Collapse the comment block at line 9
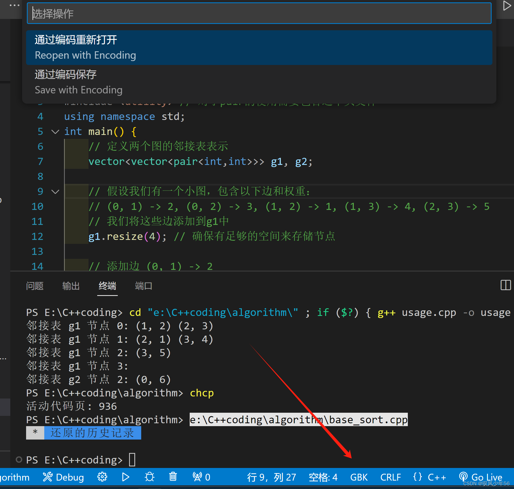This screenshot has height=489, width=514. pos(55,191)
